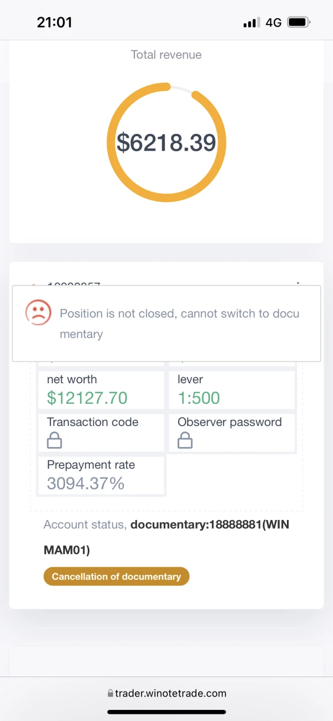Click the sad face error icon
This screenshot has height=721, width=333.
coord(38,313)
